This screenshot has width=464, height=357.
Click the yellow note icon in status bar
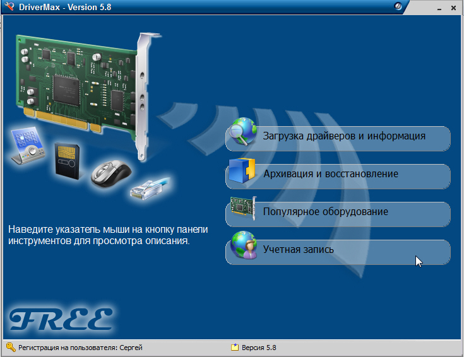point(235,348)
